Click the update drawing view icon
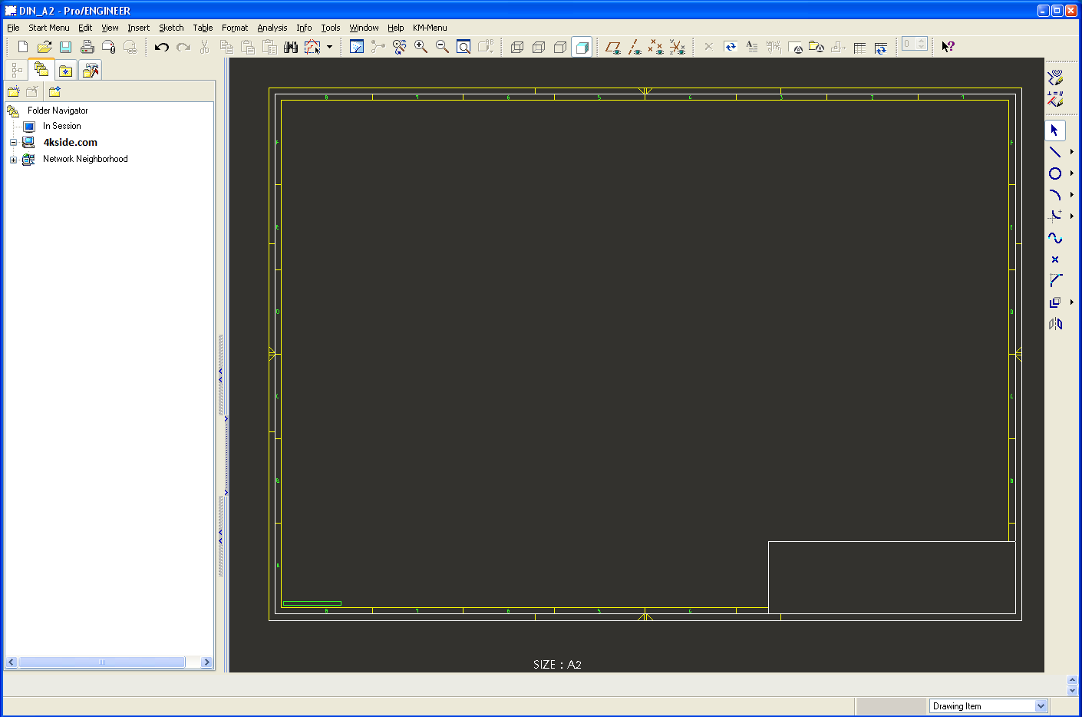 pos(399,47)
